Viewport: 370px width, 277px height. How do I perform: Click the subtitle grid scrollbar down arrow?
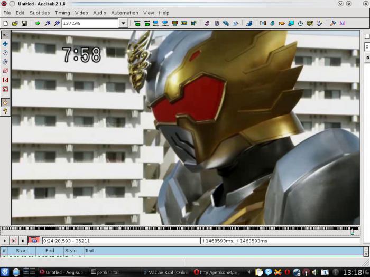point(366,254)
